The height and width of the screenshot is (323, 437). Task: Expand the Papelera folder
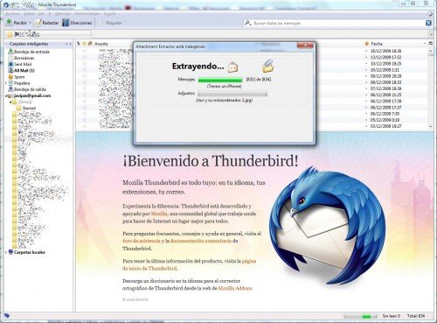6,83
